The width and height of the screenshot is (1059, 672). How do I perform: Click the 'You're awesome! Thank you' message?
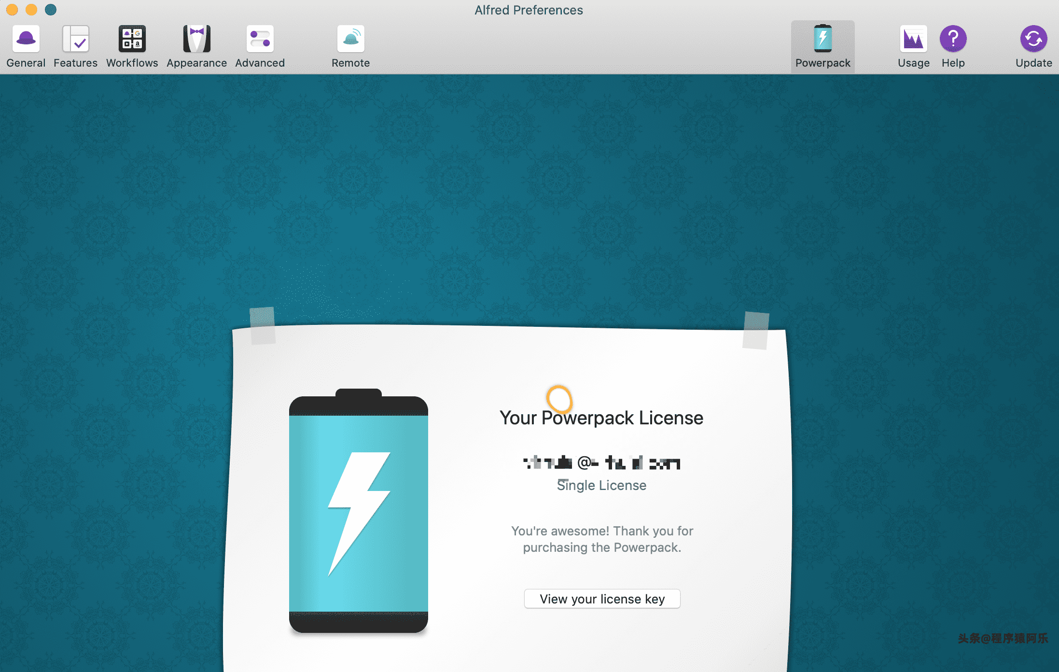[602, 539]
